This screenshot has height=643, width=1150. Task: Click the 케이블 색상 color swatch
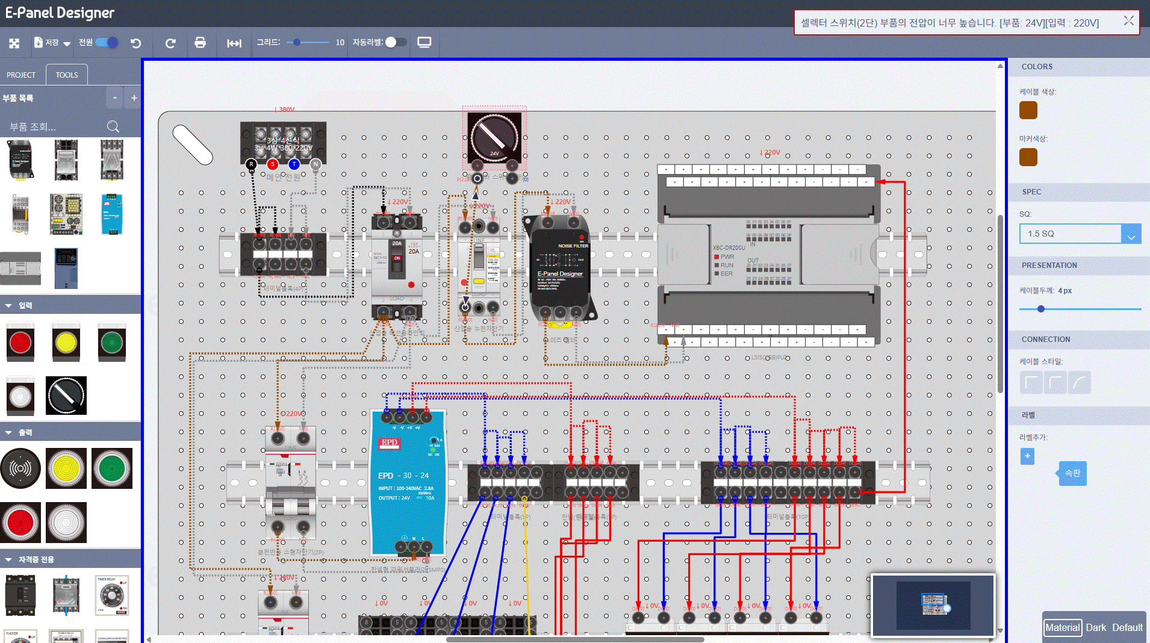pos(1028,110)
